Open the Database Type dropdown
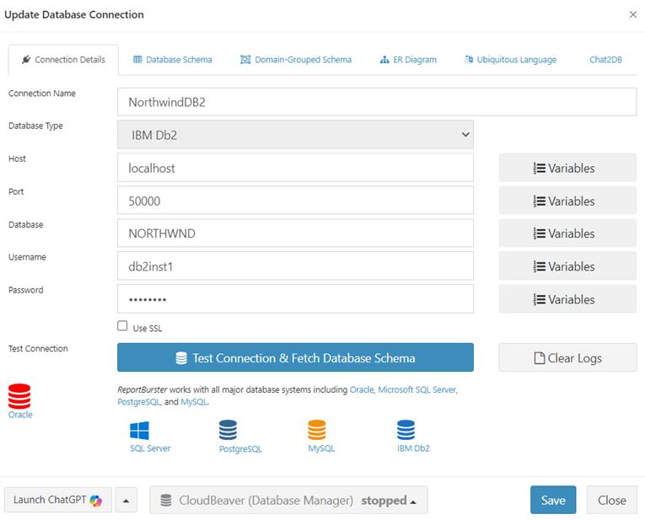This screenshot has height=520, width=645. [x=295, y=134]
